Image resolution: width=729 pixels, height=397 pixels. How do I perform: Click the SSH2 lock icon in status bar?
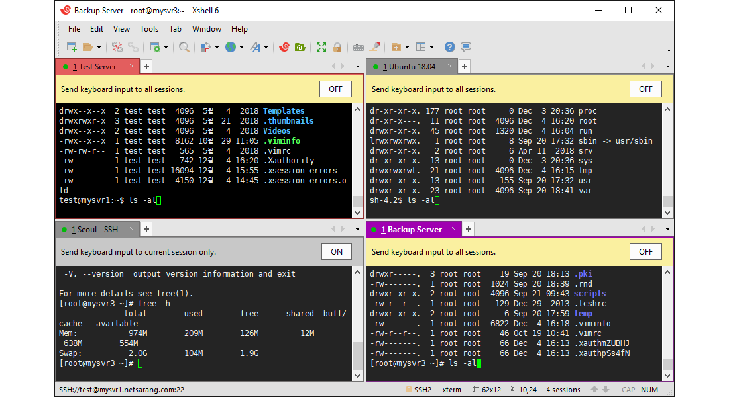point(409,390)
